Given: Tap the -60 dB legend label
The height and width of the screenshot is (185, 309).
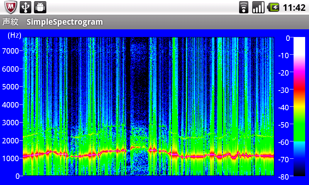Looking at the screenshot, I should (284, 142).
